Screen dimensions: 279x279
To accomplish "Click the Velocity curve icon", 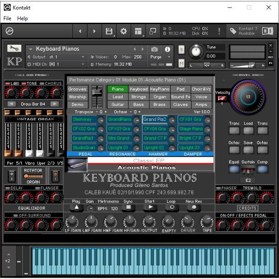I will tap(222, 98).
